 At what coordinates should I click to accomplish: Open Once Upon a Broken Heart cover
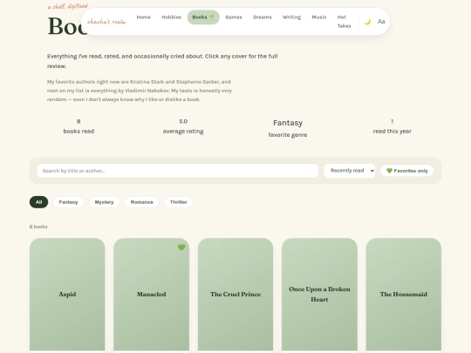point(319,295)
